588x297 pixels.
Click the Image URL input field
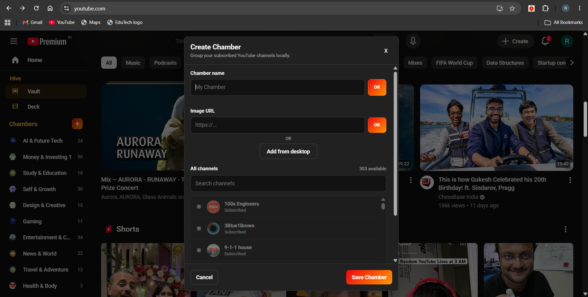[278, 125]
